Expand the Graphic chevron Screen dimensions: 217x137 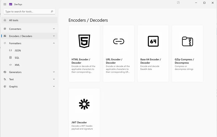pos(54,86)
